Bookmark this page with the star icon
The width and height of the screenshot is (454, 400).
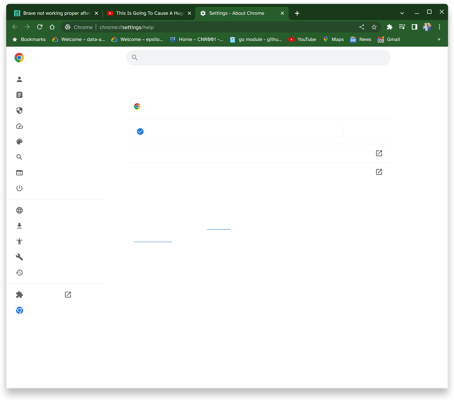(374, 27)
